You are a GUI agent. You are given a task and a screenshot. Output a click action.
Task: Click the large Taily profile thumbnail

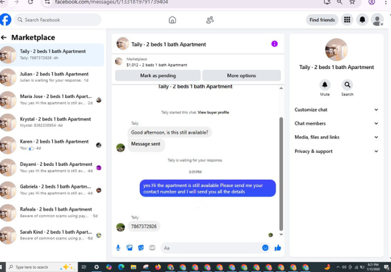[336, 50]
